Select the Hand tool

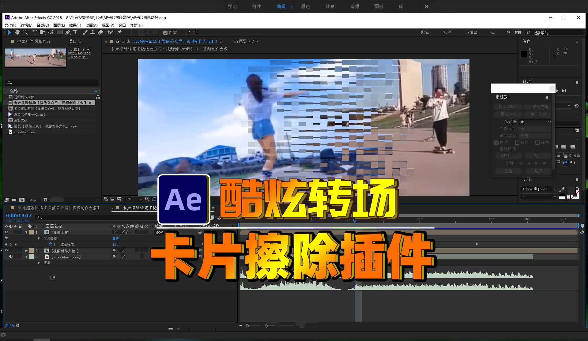click(17, 32)
